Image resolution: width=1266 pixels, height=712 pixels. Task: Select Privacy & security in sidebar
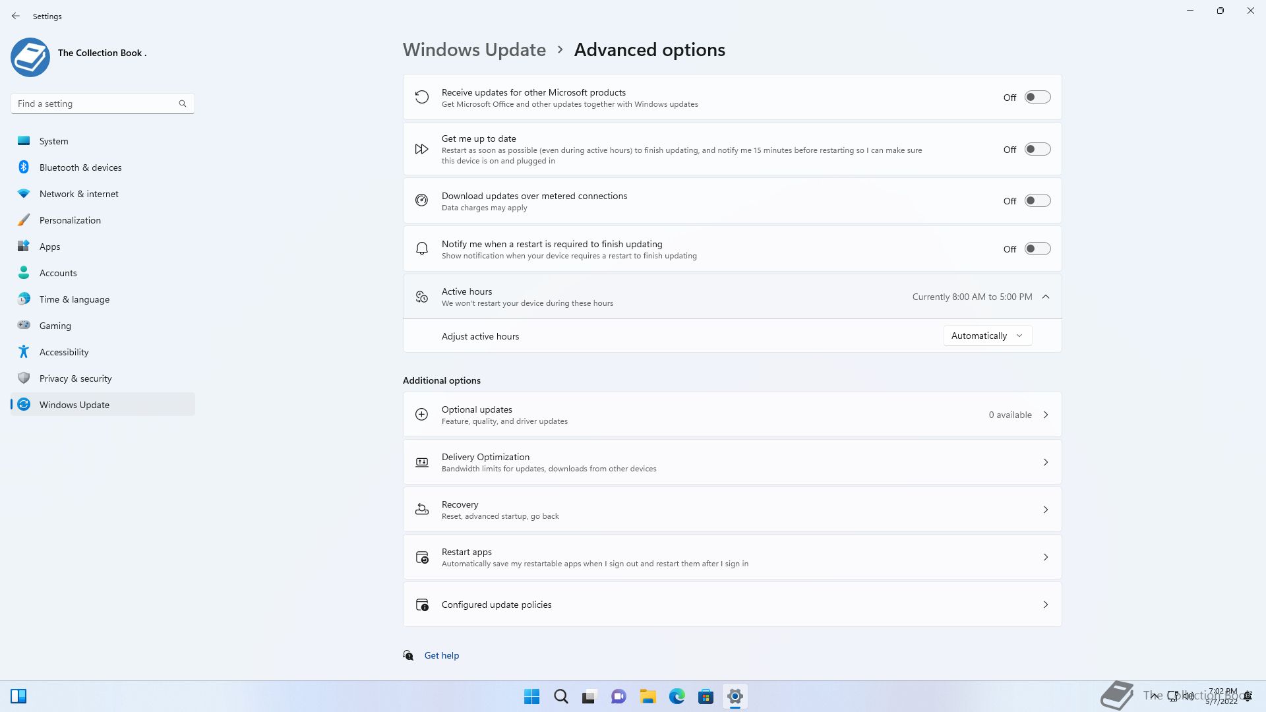pos(75,378)
